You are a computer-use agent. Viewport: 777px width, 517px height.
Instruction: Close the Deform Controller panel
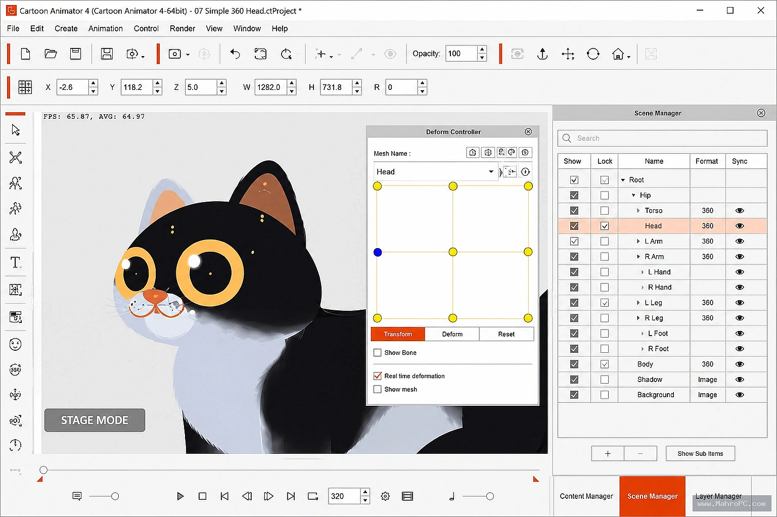[x=528, y=131]
